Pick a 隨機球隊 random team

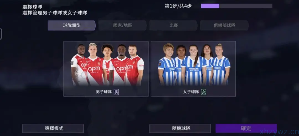(180, 128)
